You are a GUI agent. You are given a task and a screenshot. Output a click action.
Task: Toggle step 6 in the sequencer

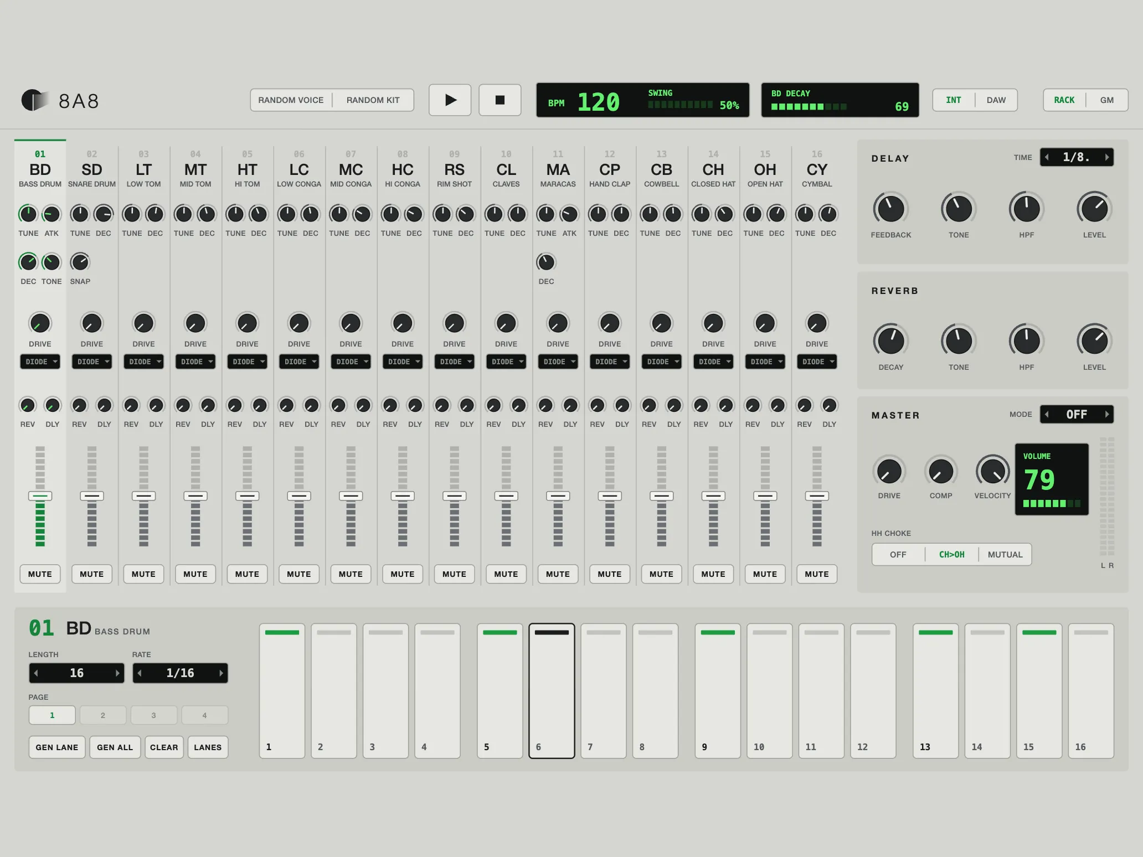pyautogui.click(x=552, y=691)
